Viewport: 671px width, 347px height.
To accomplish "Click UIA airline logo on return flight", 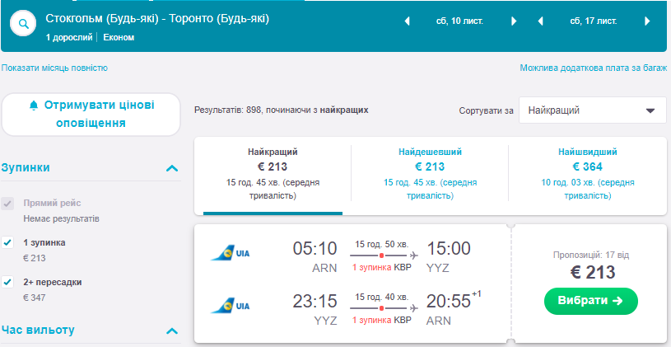I will pos(231,307).
